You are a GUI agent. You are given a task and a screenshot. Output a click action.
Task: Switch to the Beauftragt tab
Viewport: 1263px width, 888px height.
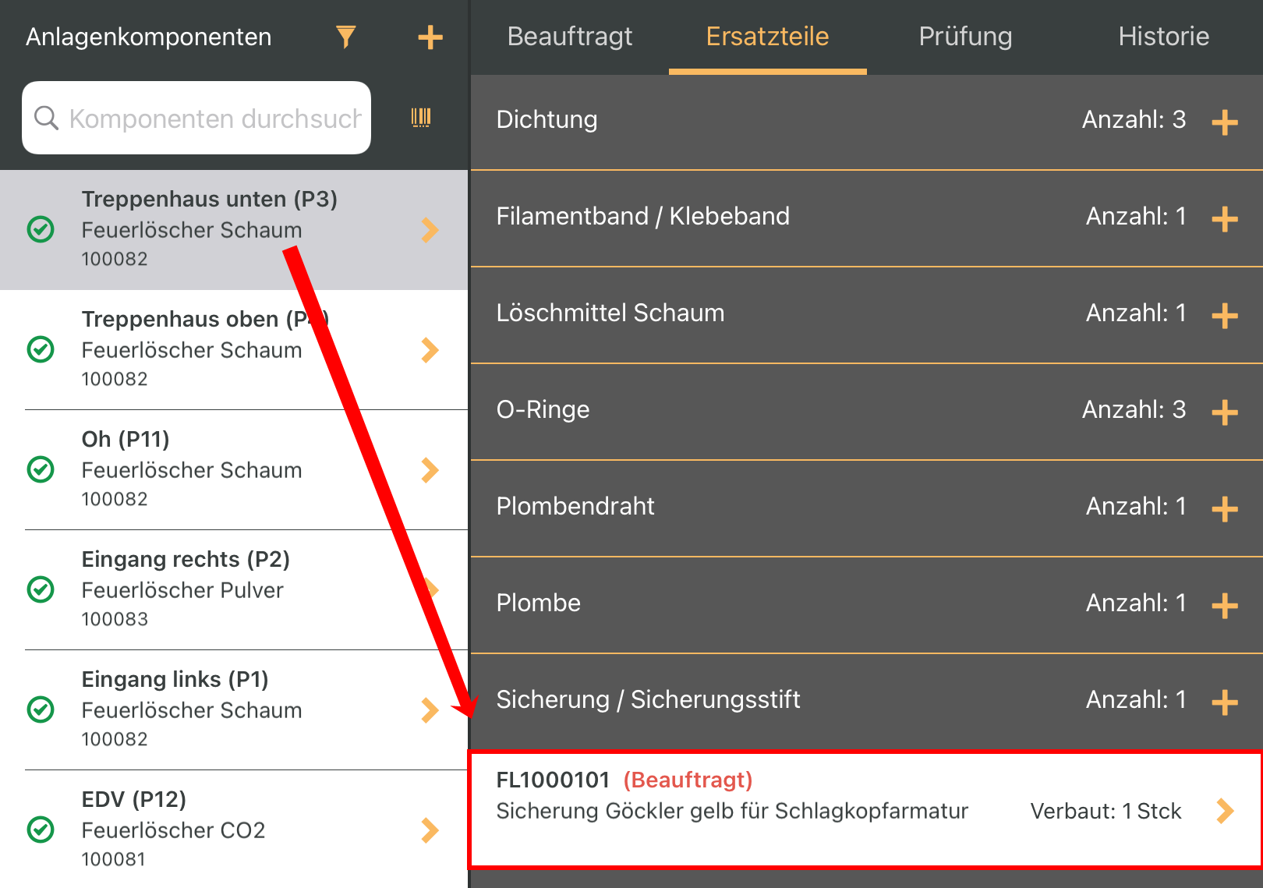pos(570,37)
